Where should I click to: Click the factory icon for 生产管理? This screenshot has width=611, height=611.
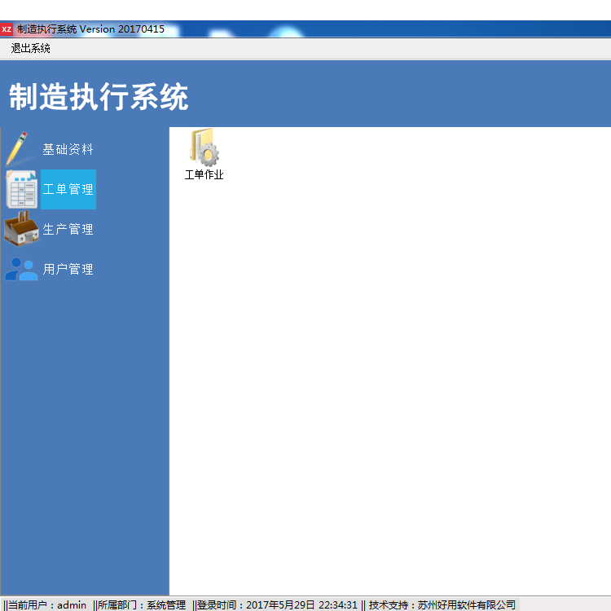point(21,229)
